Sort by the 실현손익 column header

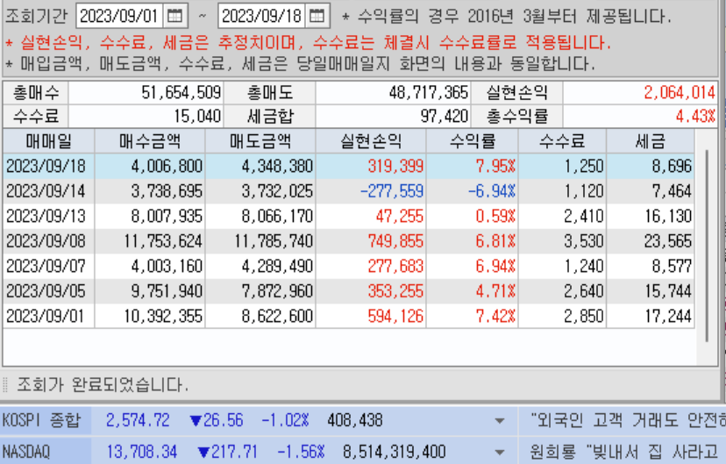coord(371,140)
